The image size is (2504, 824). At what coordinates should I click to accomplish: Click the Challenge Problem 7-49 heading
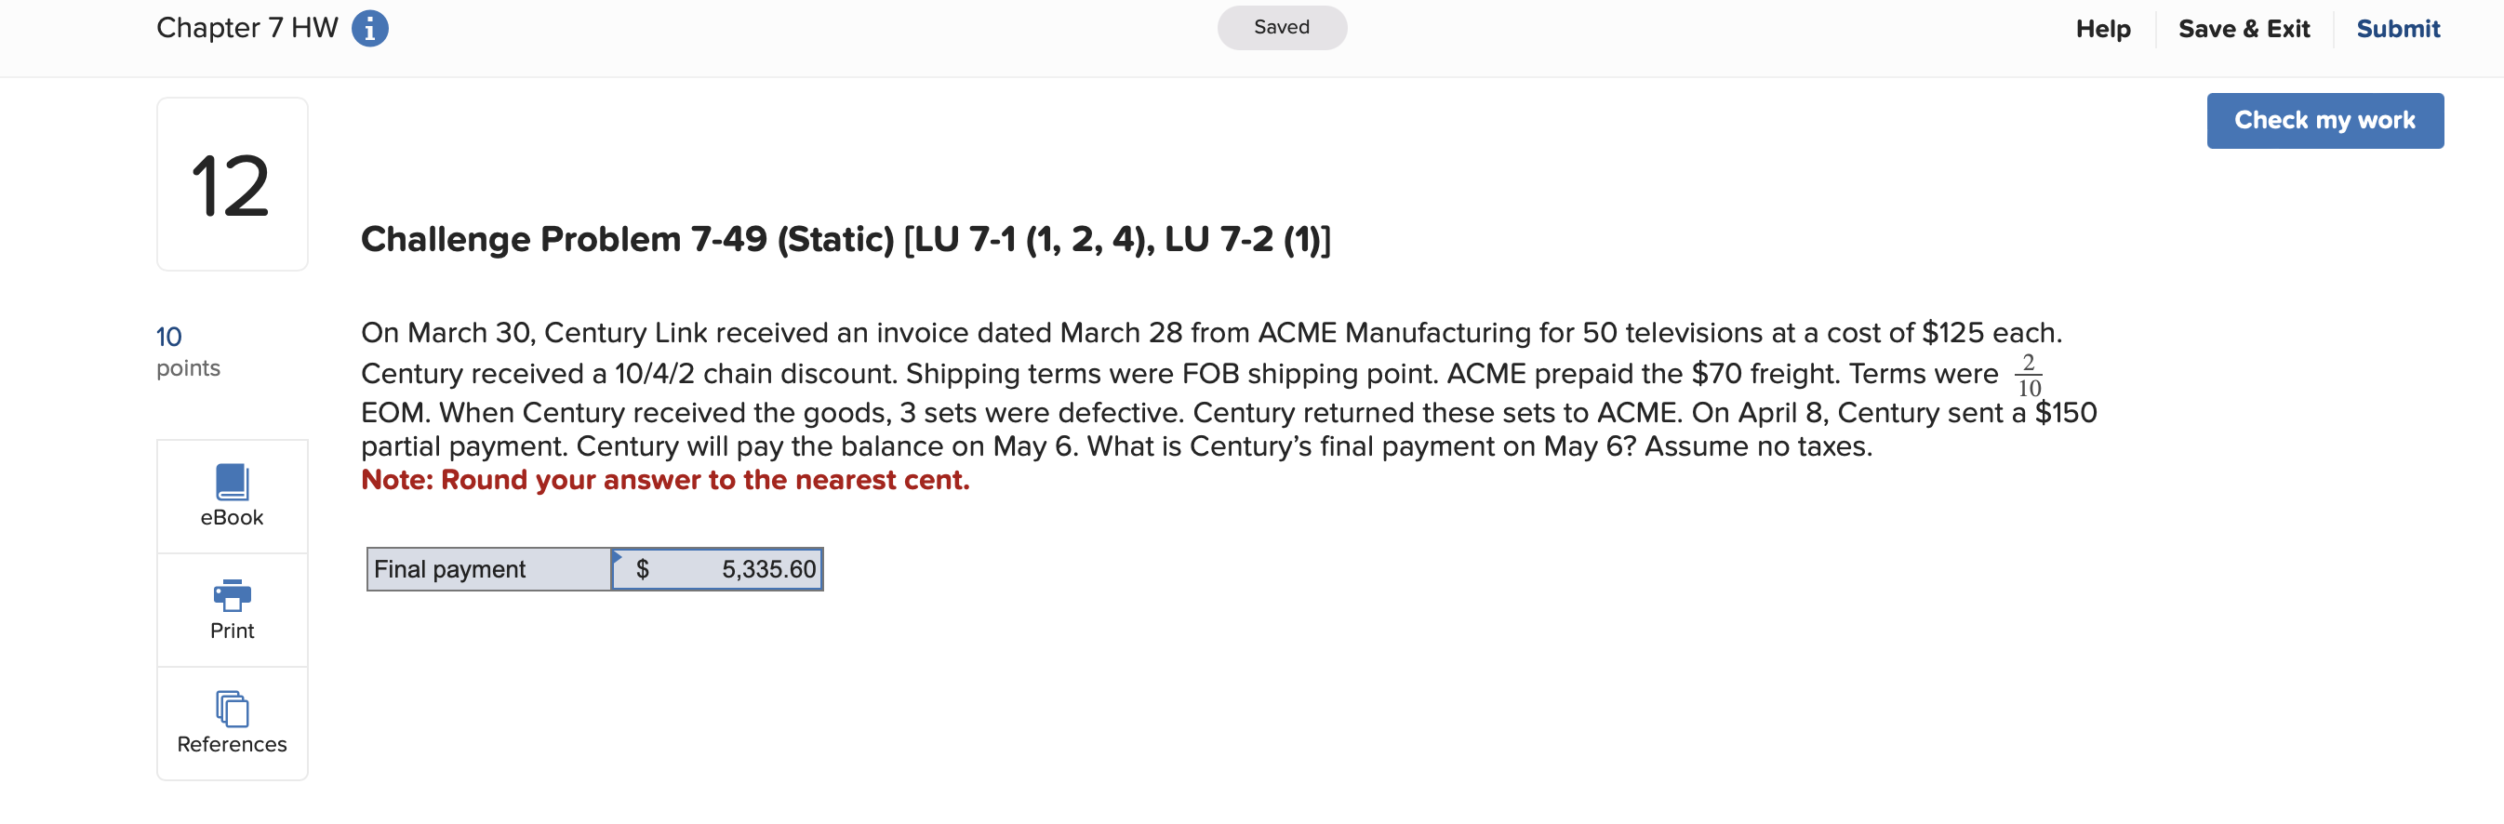click(846, 237)
